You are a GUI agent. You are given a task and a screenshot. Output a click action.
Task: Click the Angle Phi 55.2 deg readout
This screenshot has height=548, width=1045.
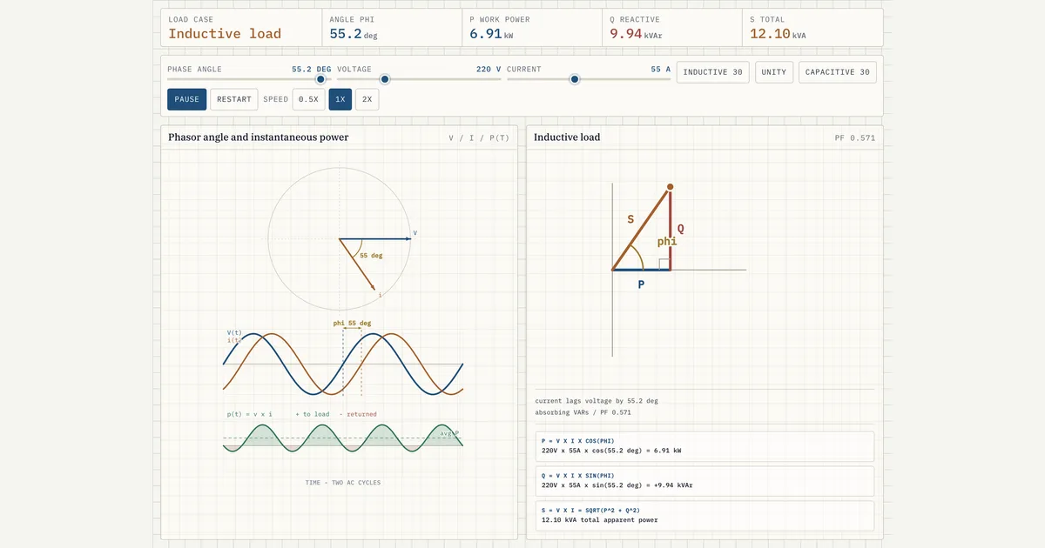(354, 34)
